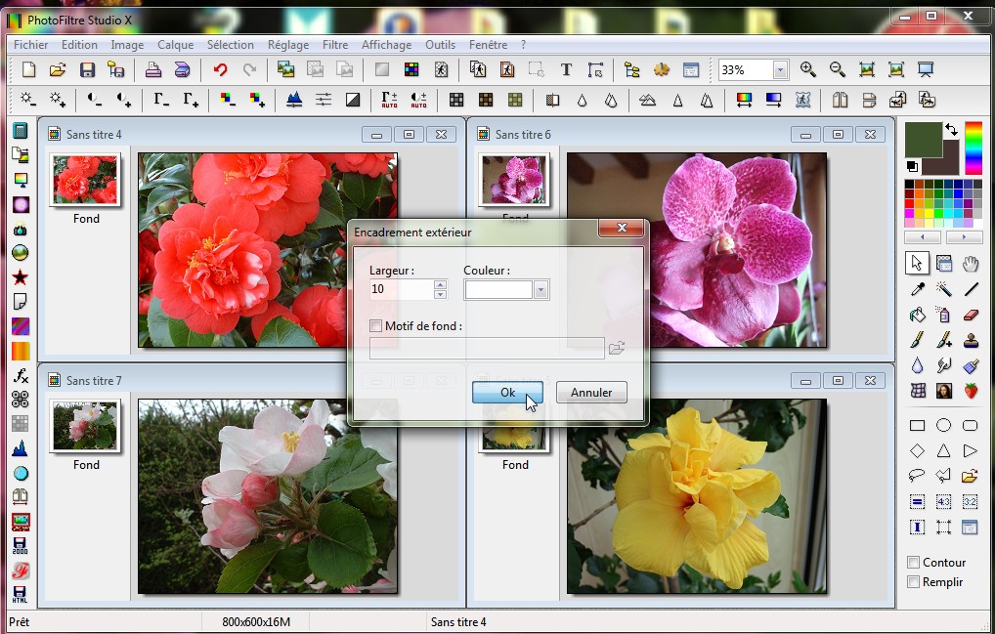Select the layer thumbnail in Sans titre 6

515,180
